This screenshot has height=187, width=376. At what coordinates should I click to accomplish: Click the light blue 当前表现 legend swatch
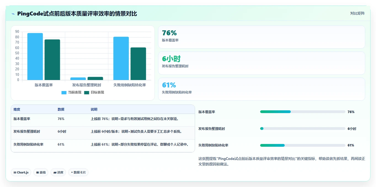tap(64, 93)
